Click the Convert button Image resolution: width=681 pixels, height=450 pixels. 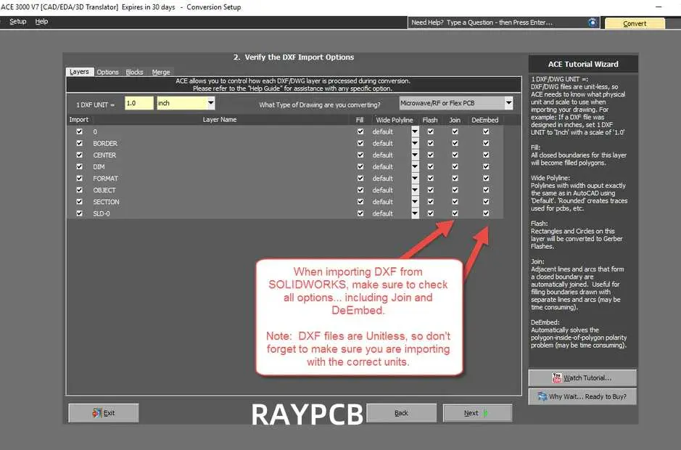point(635,23)
